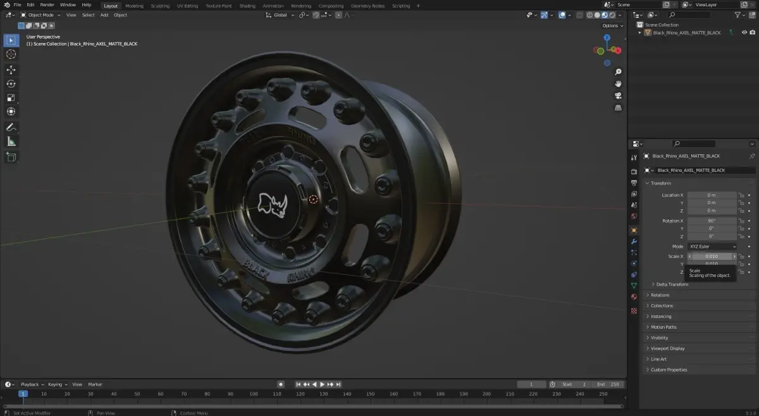
Task: Open the XYZ Euler rotation mode dropdown
Action: [x=712, y=247]
